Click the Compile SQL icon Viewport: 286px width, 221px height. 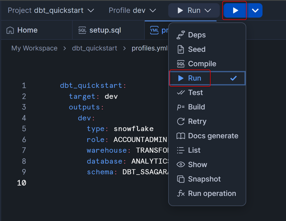(181, 64)
